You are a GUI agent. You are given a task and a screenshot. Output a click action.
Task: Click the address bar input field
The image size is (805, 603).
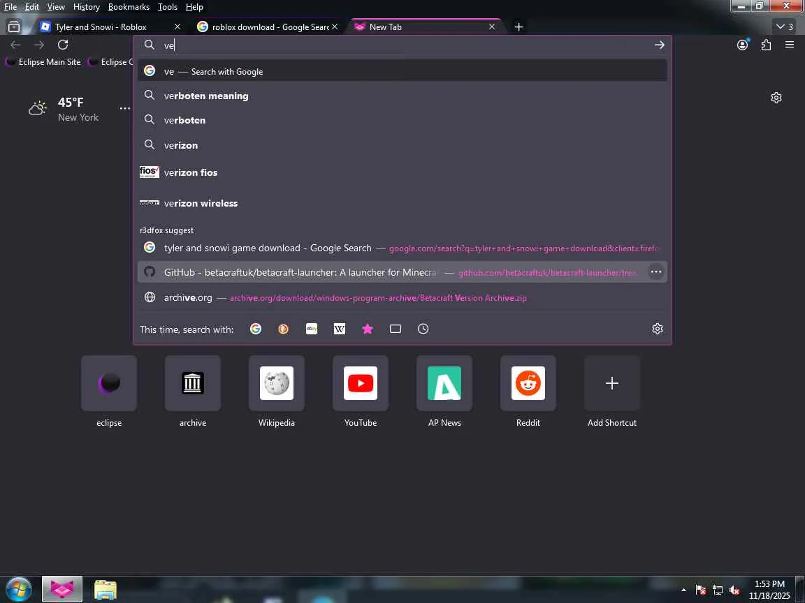[x=403, y=45]
